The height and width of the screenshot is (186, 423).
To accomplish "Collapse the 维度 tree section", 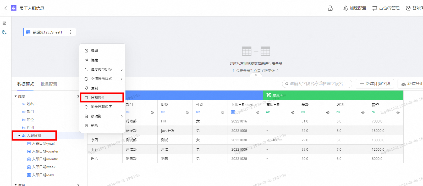I will coord(16,96).
